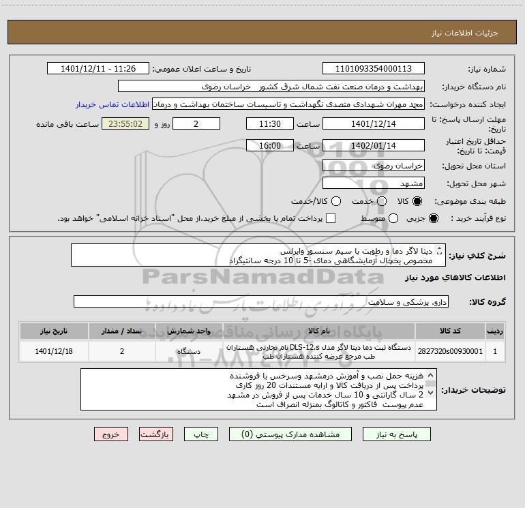525x508 pixels.
Task: Click scroll arrows in general description box
Action: pos(440,250)
